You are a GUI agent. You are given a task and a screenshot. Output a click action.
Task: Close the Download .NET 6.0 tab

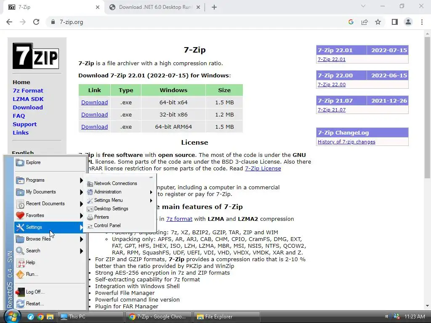point(198,8)
